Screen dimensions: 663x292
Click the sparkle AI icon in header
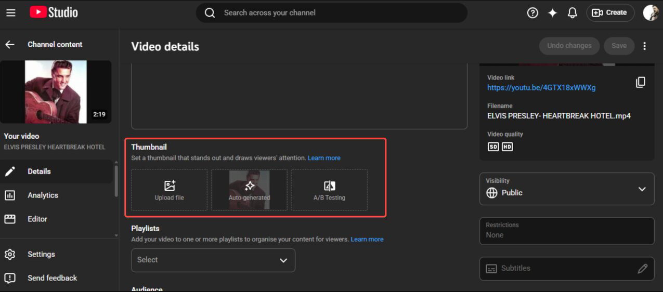pos(552,12)
